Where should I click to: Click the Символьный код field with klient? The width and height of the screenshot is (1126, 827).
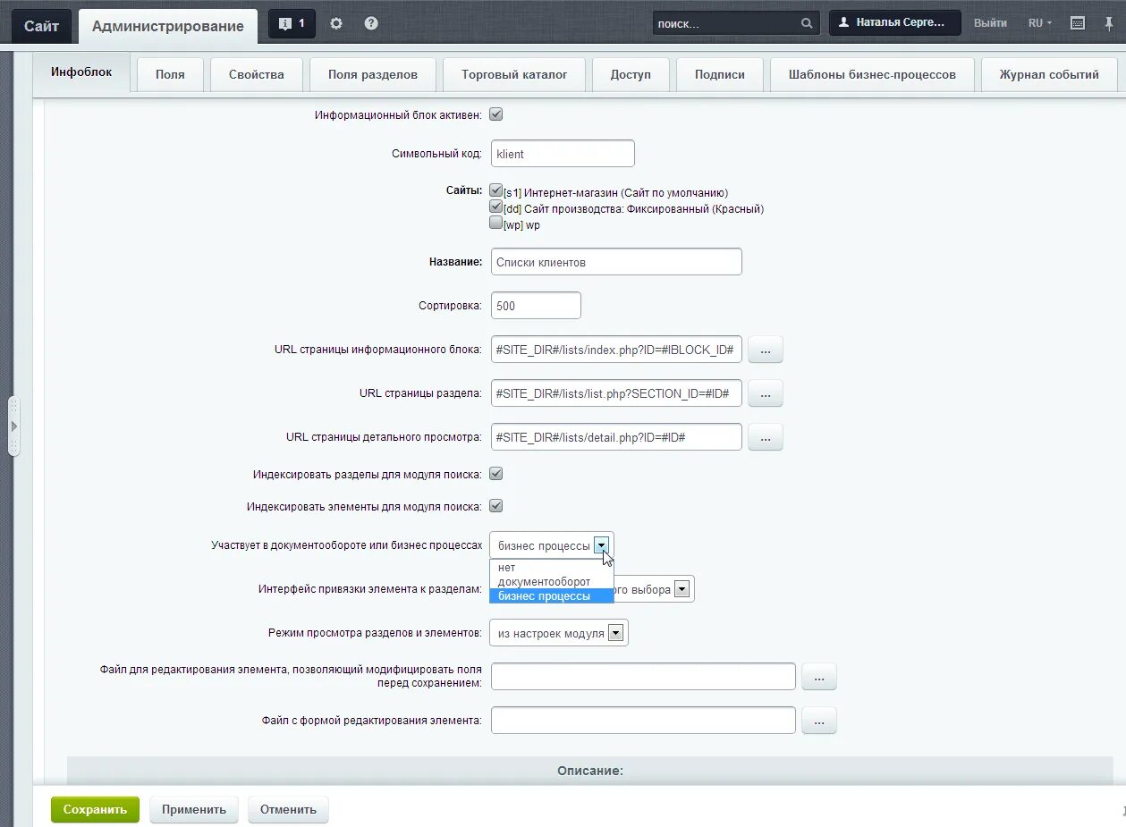point(563,154)
